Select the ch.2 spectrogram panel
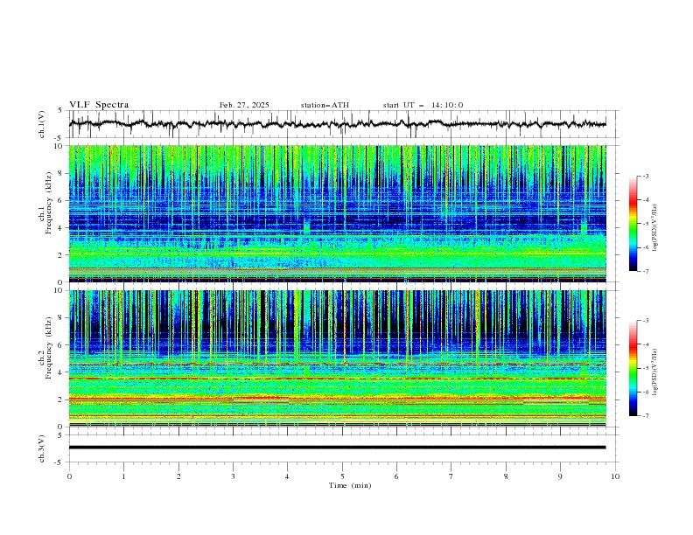 [x=338, y=358]
